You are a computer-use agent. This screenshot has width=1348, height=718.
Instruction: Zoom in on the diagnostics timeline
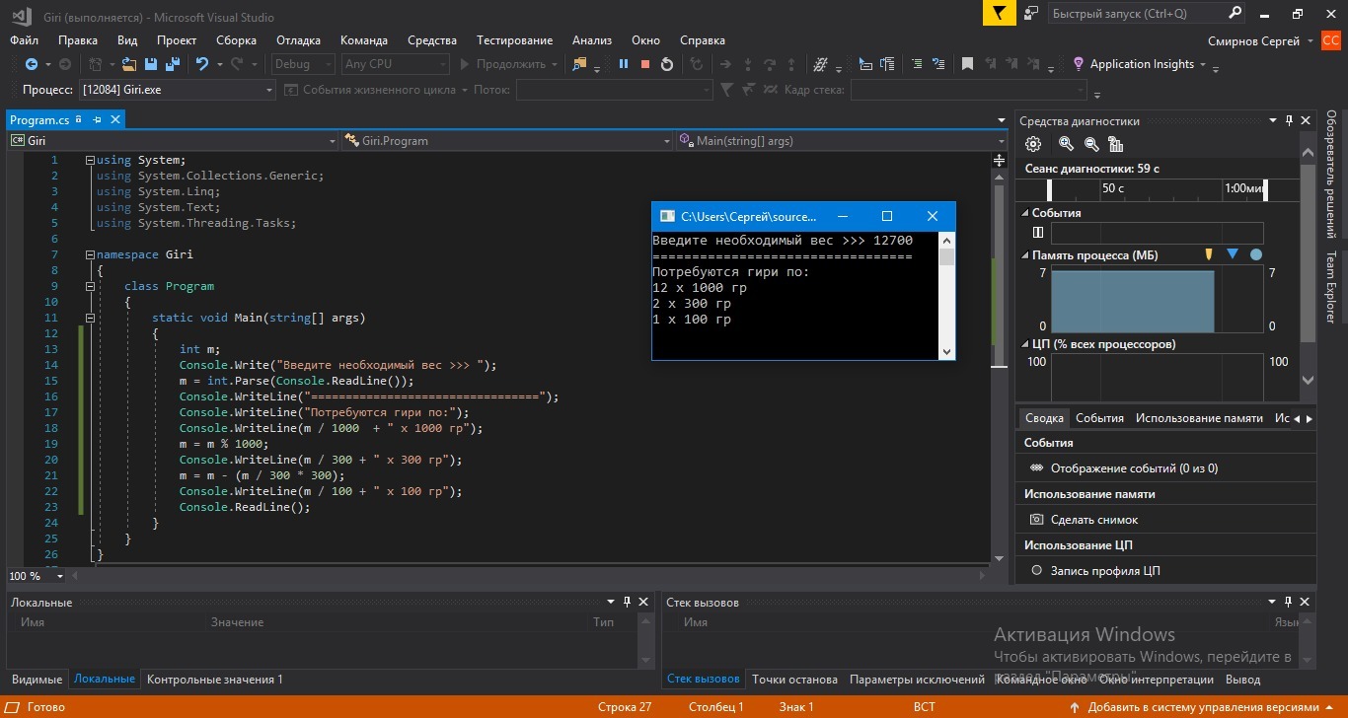tap(1066, 144)
